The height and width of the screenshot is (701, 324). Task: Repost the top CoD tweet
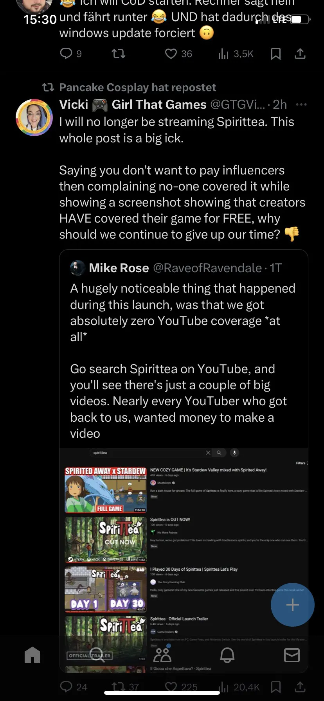[119, 53]
